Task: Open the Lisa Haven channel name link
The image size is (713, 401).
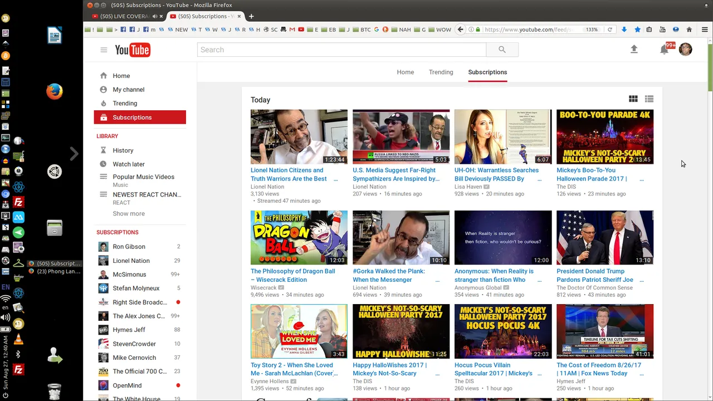Action: pyautogui.click(x=468, y=187)
